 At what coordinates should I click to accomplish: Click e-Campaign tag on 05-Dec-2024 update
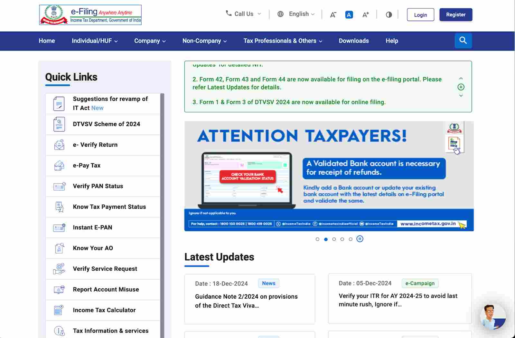tap(420, 283)
